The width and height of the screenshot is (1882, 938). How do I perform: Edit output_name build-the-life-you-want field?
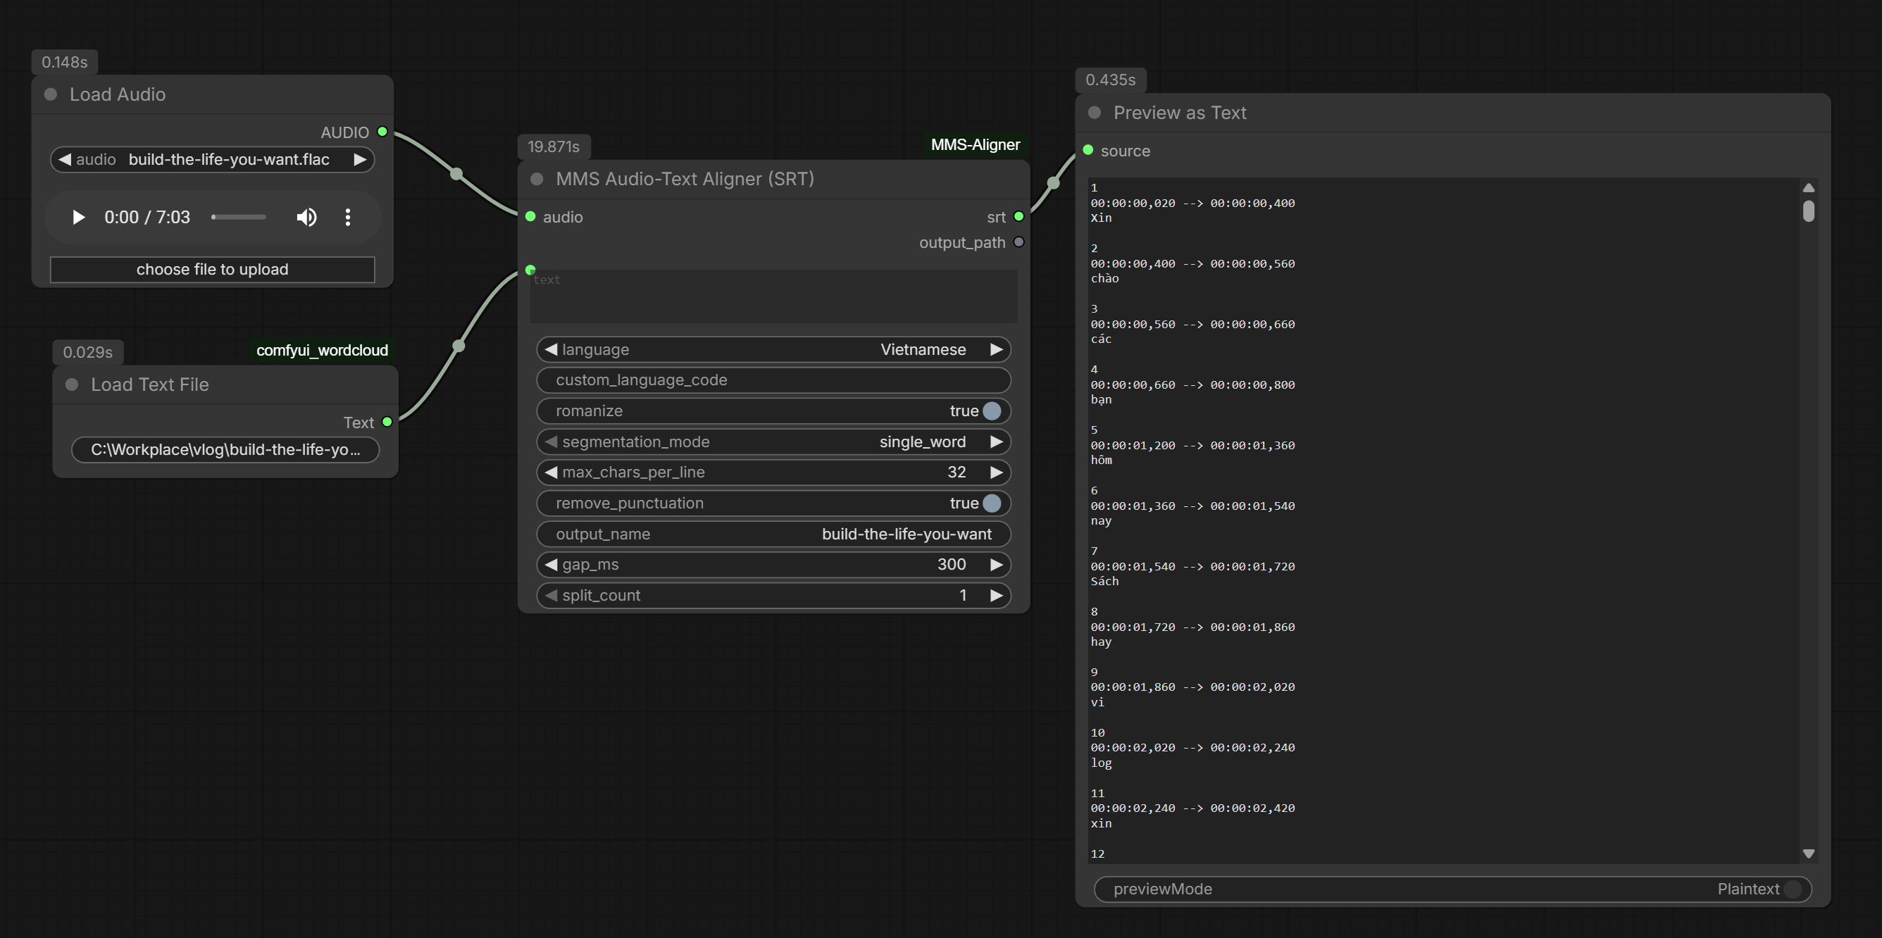pyautogui.click(x=773, y=534)
